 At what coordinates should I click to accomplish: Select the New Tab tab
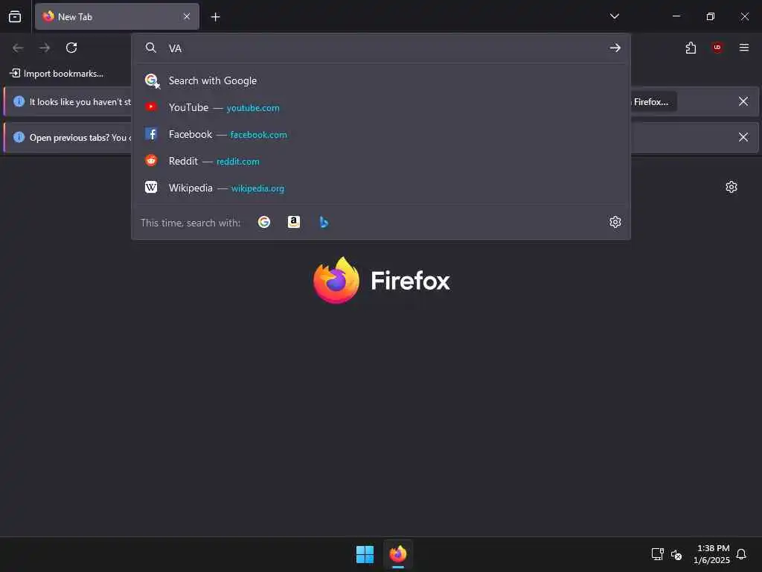pyautogui.click(x=117, y=16)
